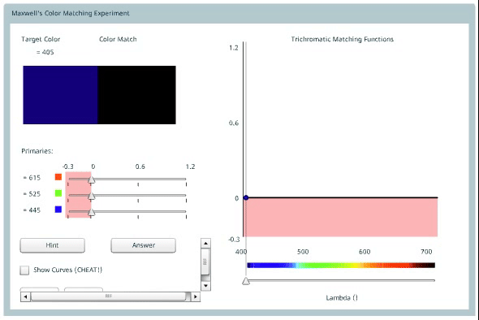Screen dimensions: 479x320
Task: Click the green 525 primary color square
Action: point(58,193)
